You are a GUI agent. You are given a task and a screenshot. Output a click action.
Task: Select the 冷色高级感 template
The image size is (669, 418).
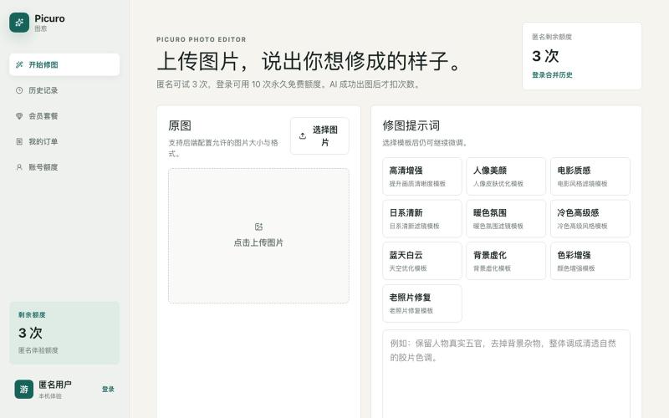[590, 219]
